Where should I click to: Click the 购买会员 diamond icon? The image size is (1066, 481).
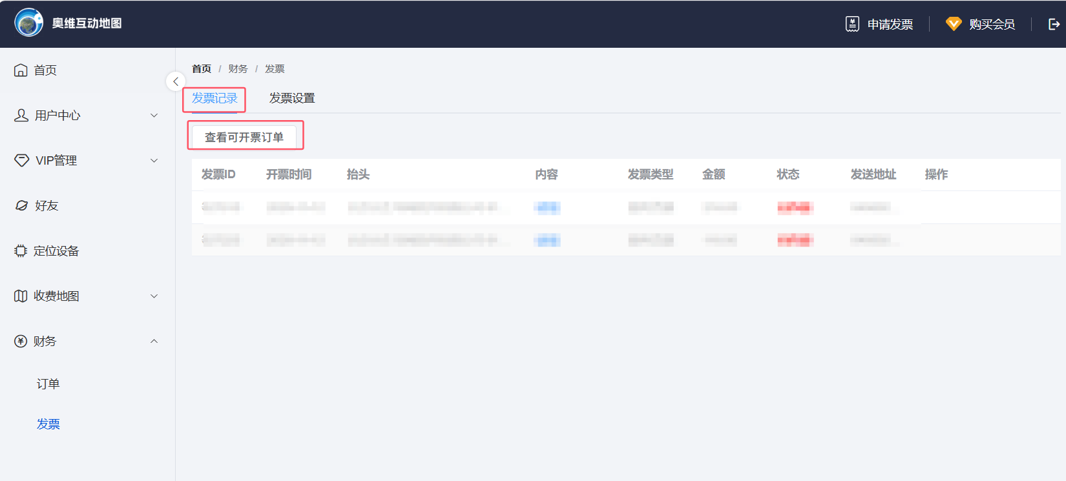pos(954,24)
